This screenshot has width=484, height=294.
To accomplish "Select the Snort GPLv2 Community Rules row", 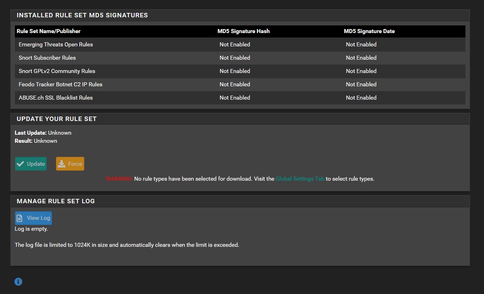I will coord(56,71).
